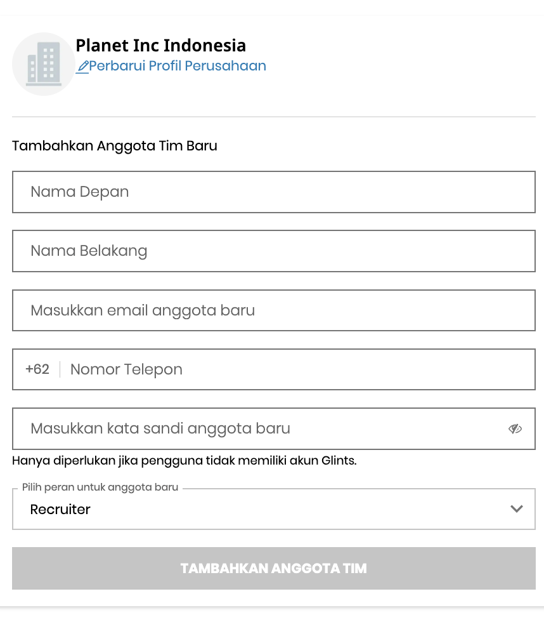Expand the country code +62 selector
The height and width of the screenshot is (622, 544).
[x=37, y=369]
